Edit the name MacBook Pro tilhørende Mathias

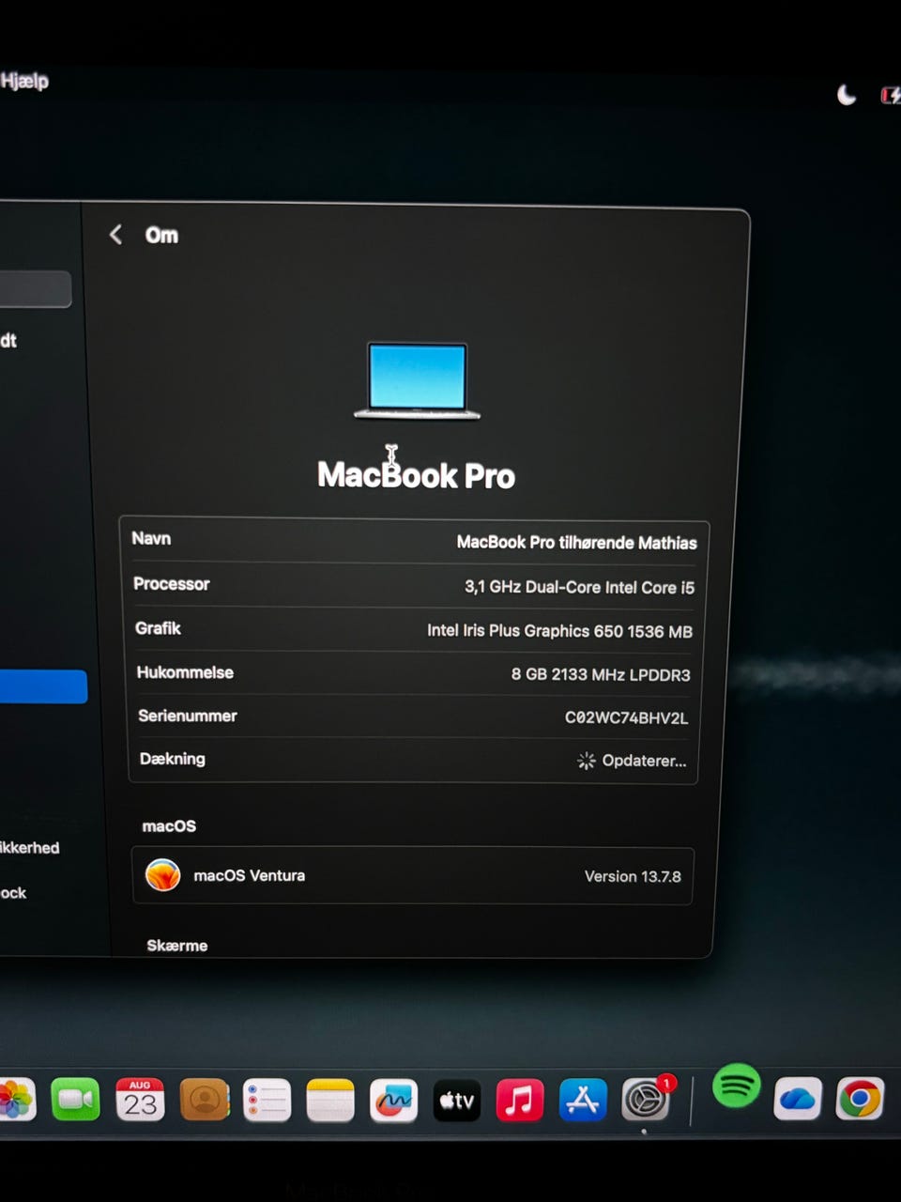coord(576,543)
